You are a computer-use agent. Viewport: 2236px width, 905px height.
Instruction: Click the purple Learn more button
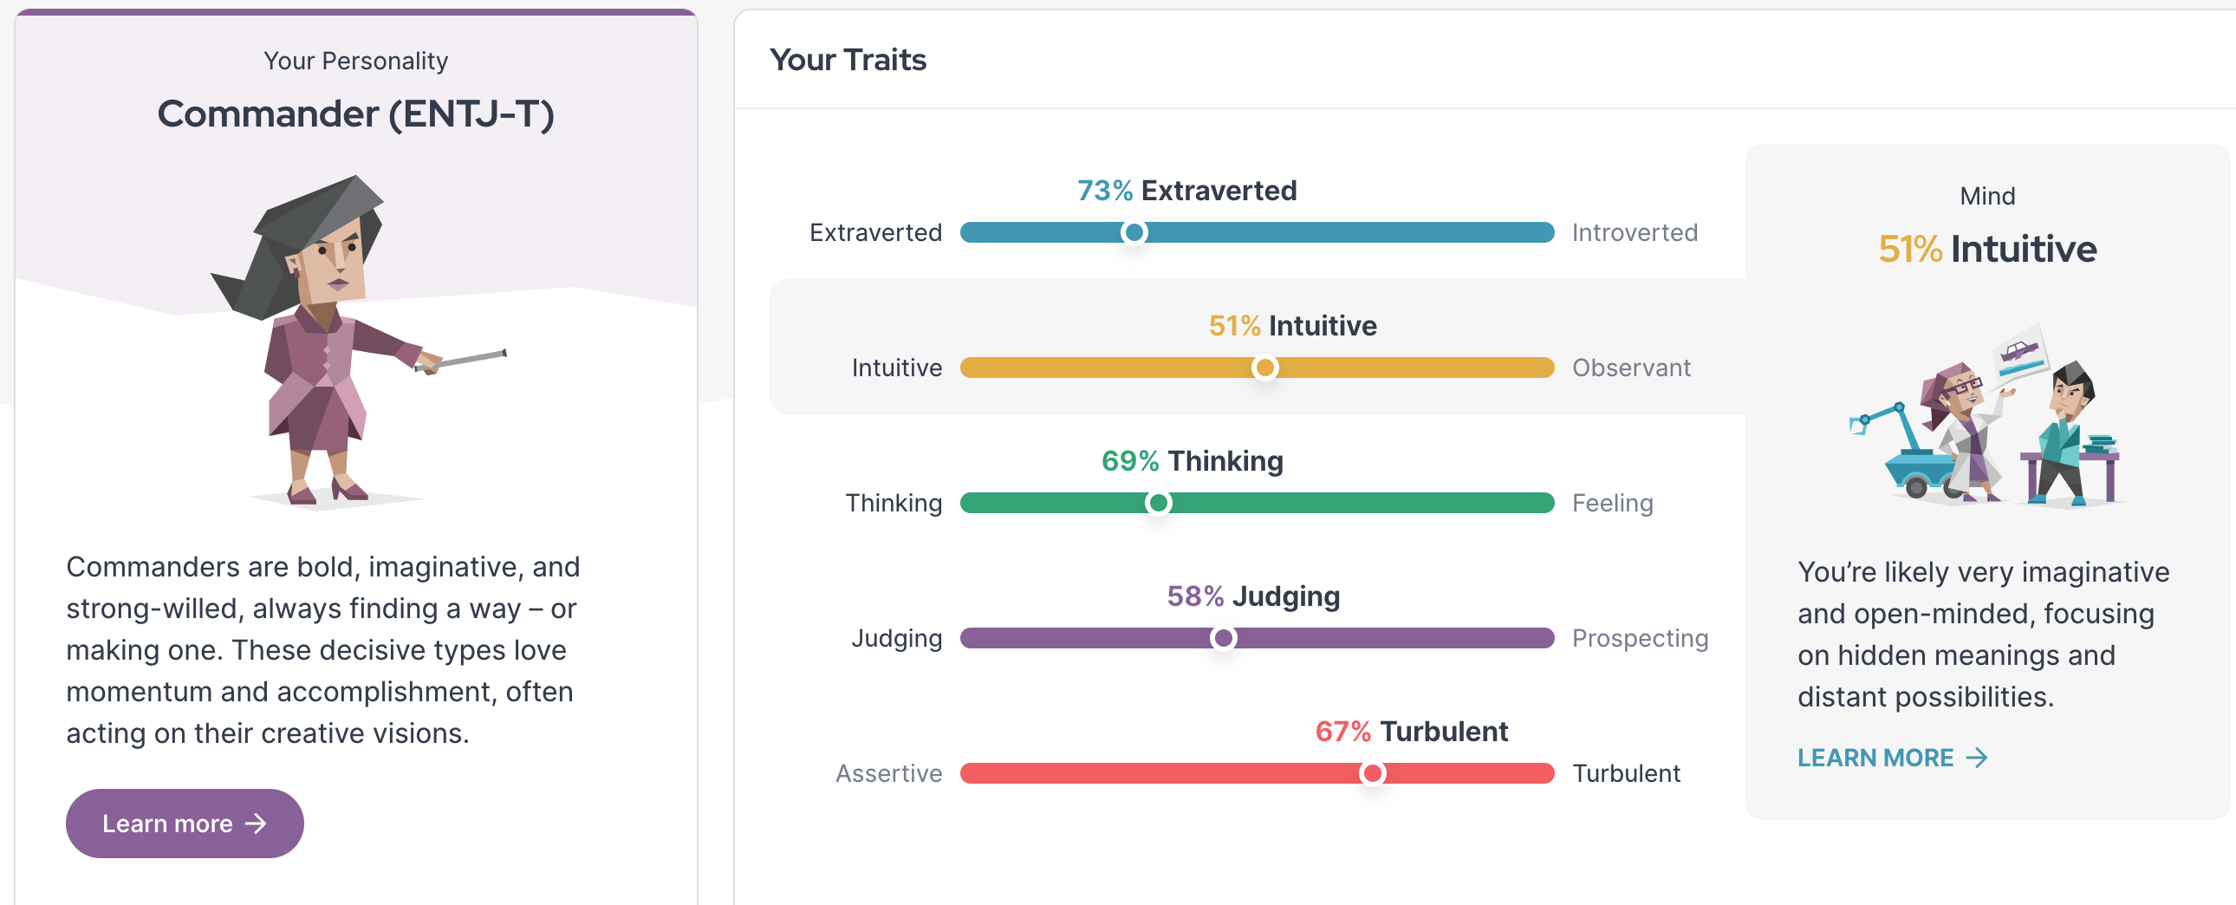(x=184, y=823)
